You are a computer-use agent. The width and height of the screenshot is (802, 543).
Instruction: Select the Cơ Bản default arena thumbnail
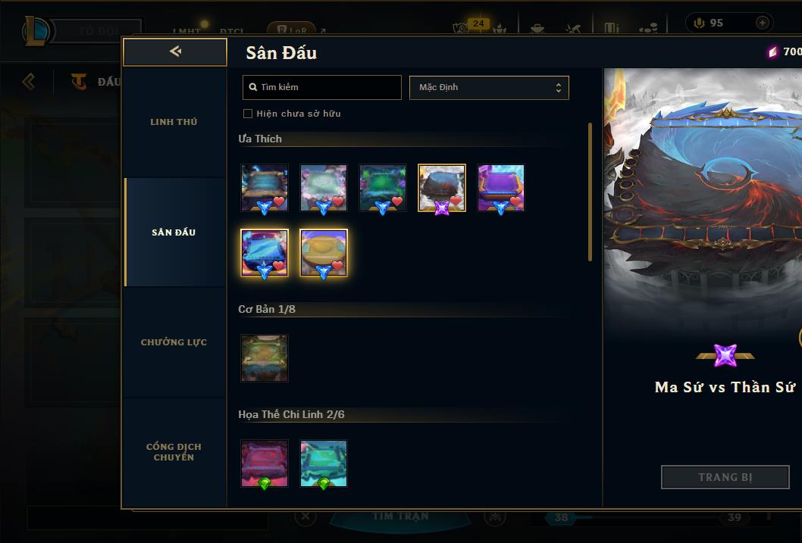[x=265, y=358]
